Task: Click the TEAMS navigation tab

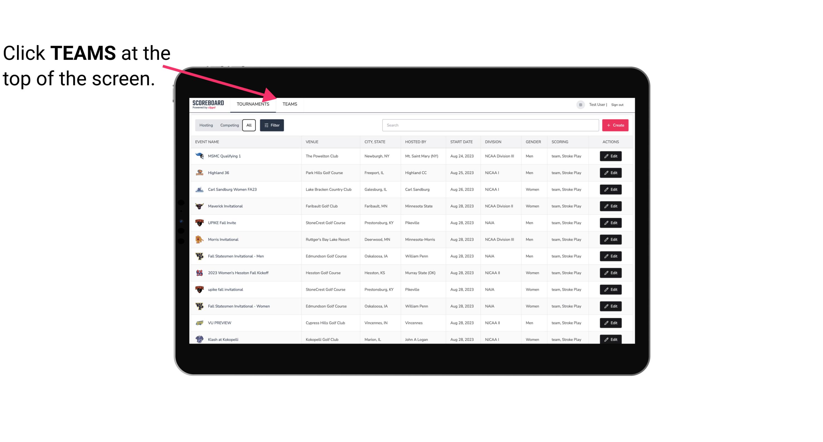Action: click(289, 104)
